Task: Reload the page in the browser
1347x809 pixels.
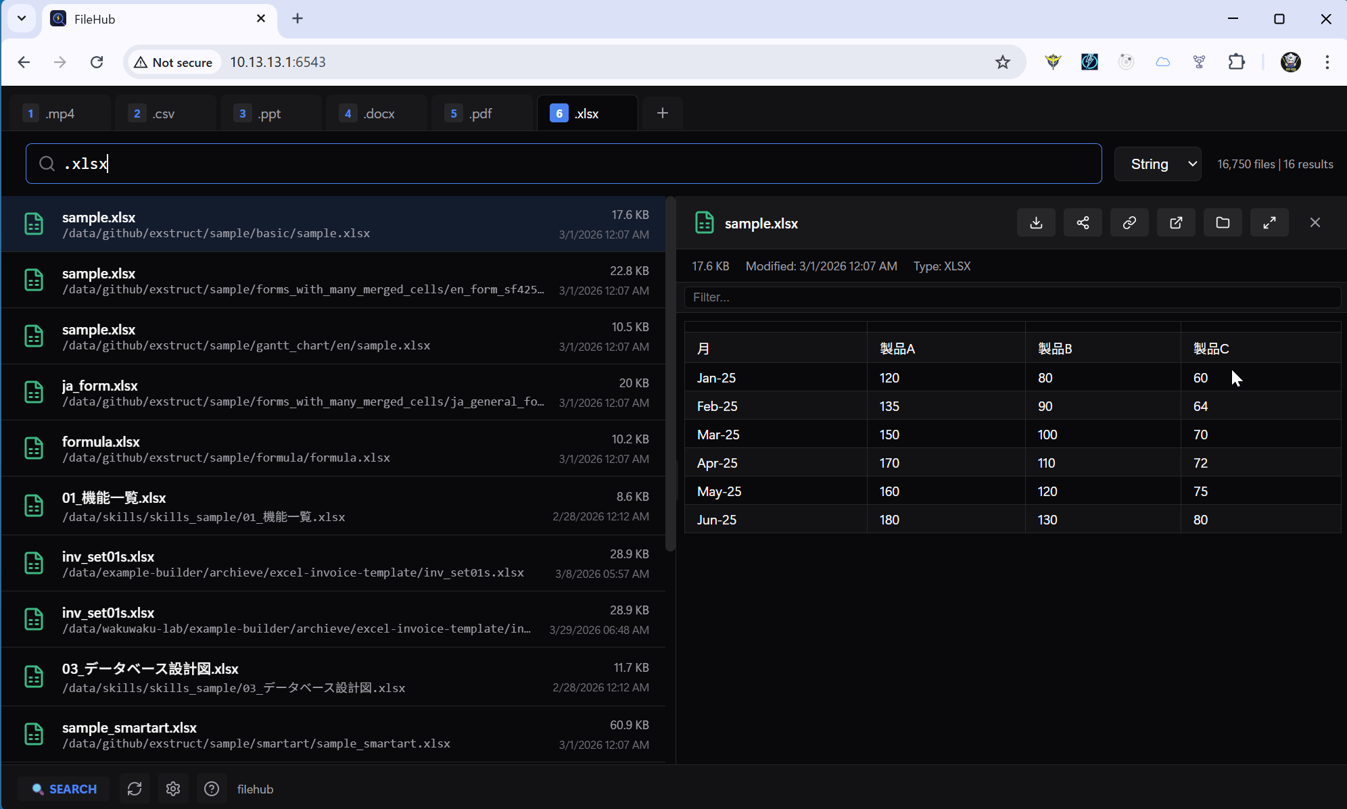Action: 97,62
